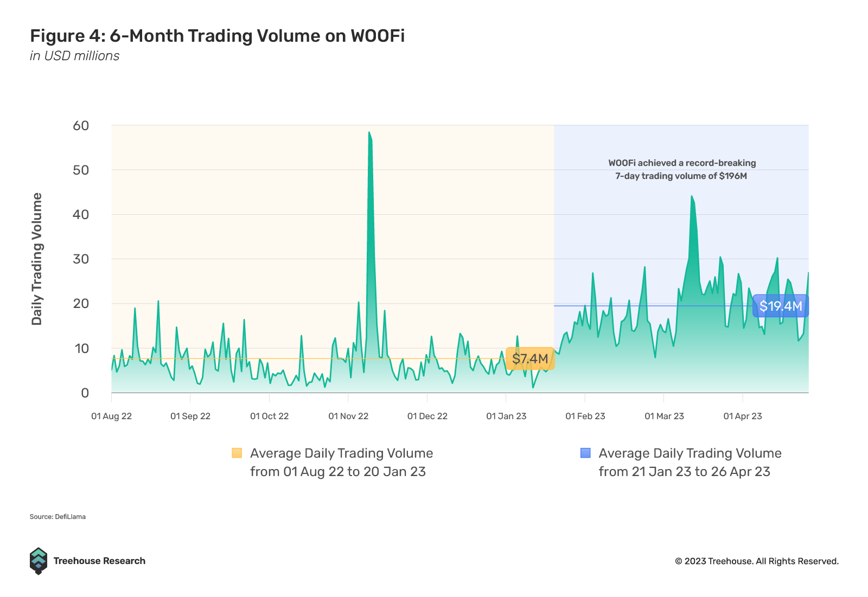868x597 pixels.
Task: Click the Treehouse Research logo icon
Action: coord(38,561)
